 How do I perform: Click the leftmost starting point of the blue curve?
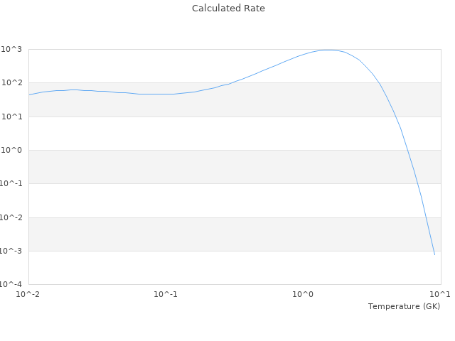click(29, 94)
